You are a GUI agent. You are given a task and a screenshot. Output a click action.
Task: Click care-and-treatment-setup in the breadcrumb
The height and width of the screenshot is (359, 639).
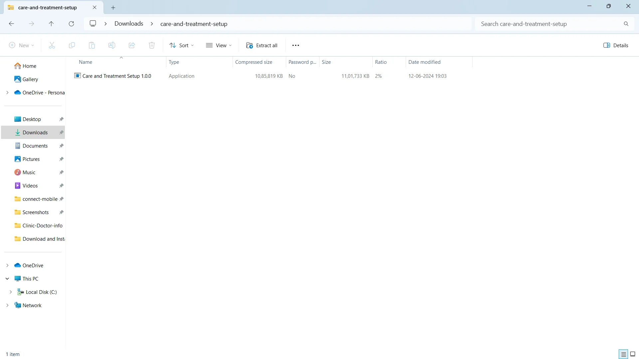coord(194,24)
